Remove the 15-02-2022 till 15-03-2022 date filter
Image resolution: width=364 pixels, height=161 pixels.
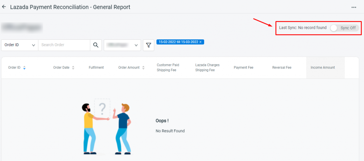(x=200, y=42)
